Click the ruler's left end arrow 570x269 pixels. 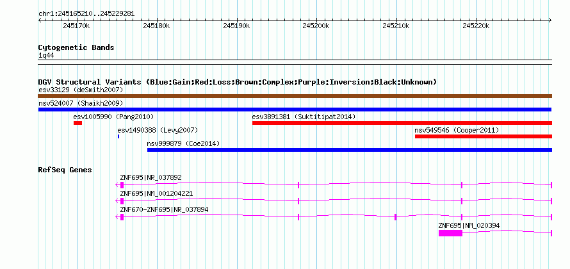(40, 20)
